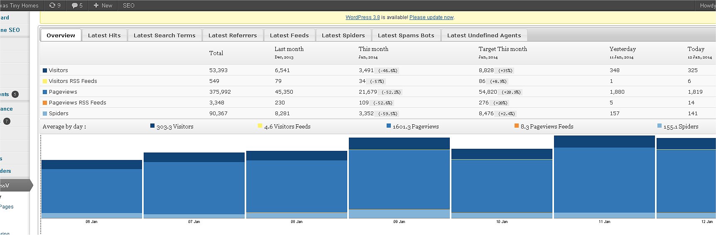Open the Latest Search Terms tab
This screenshot has width=716, height=235.
164,35
